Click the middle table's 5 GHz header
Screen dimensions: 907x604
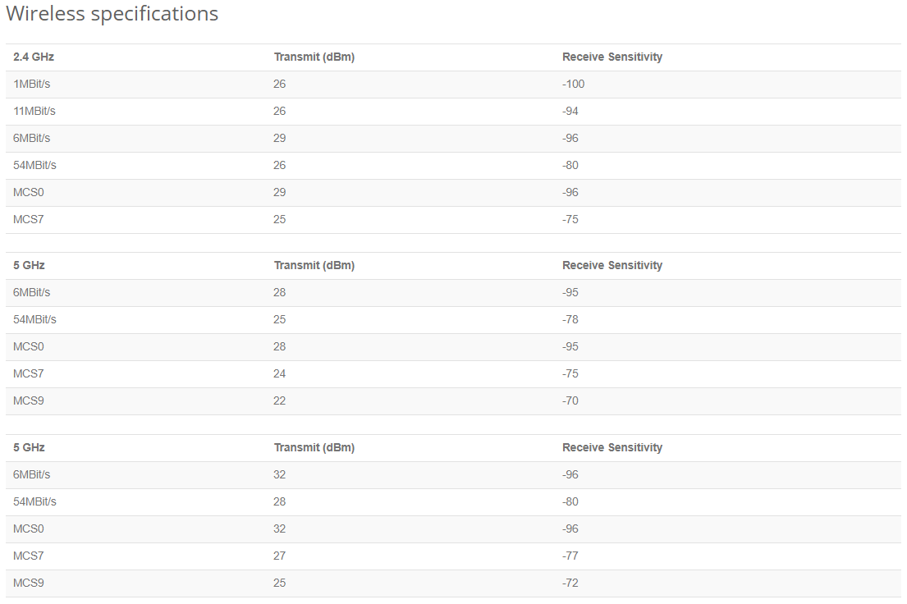click(x=29, y=265)
